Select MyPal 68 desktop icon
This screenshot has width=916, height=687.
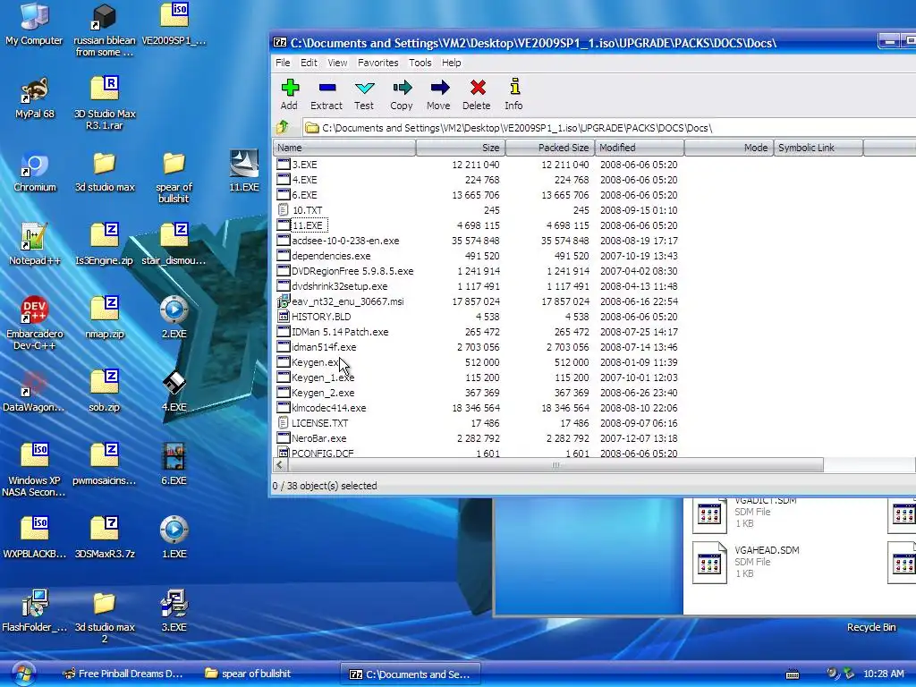tap(35, 98)
